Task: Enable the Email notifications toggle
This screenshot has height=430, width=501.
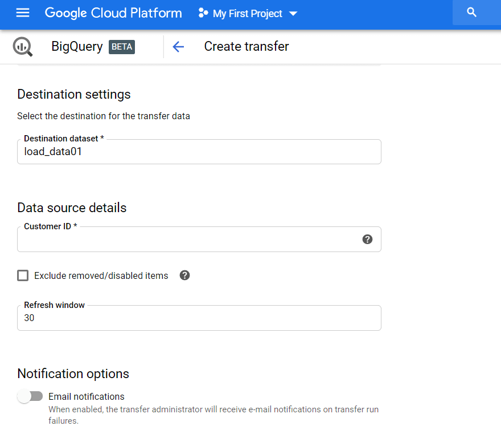Action: [30, 396]
